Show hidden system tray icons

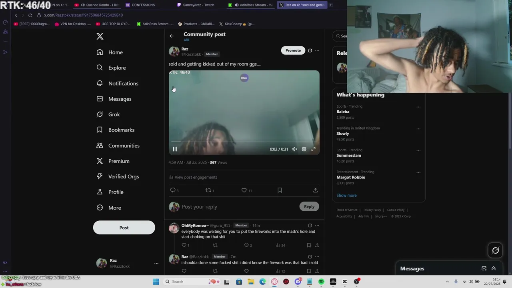447,282
